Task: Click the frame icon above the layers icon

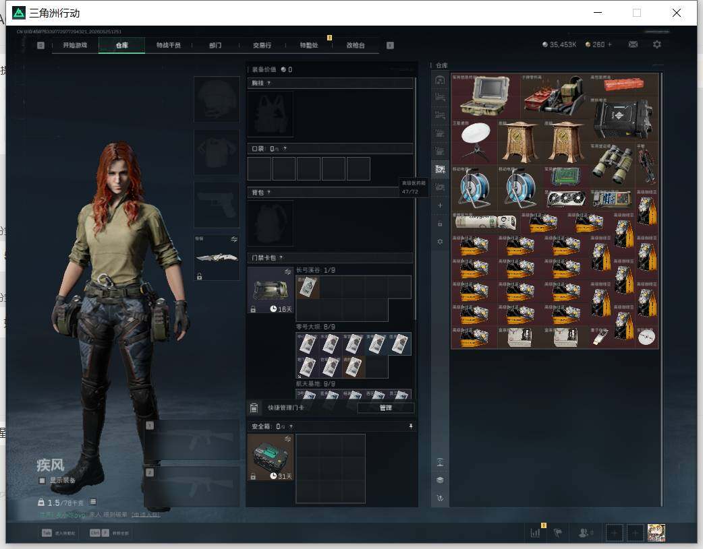Action: tap(441, 462)
